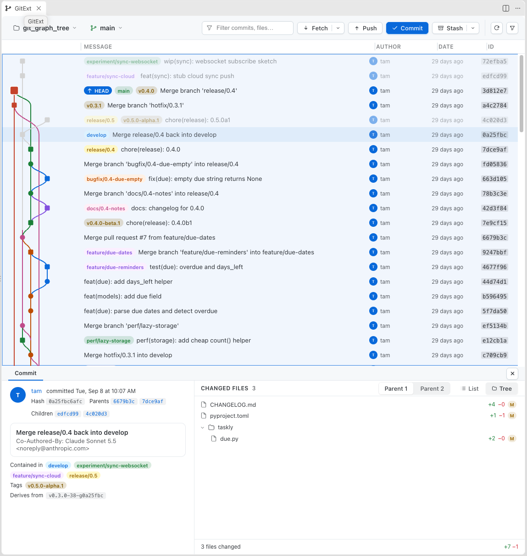This screenshot has width=527, height=556.
Task: Click the modified badge for CHANGELOG.md
Action: coord(512,404)
